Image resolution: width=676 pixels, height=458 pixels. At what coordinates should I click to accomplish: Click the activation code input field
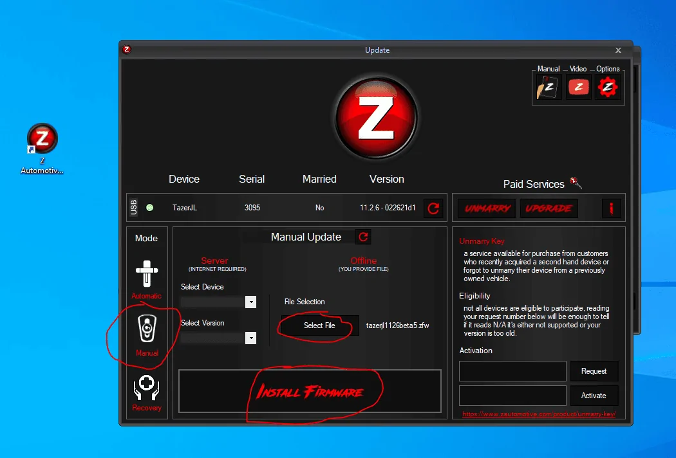[x=512, y=396]
